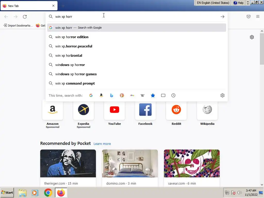The image size is (264, 198).
Task: Open the media player taskbar icon
Action: pyautogui.click(x=35, y=193)
